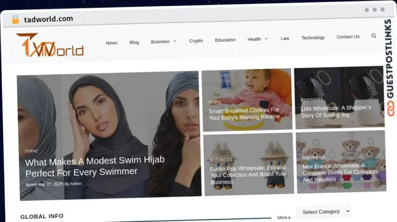Click BUSINESS tag on Mini Brands card
The image size is (397, 222).
pos(313,157)
